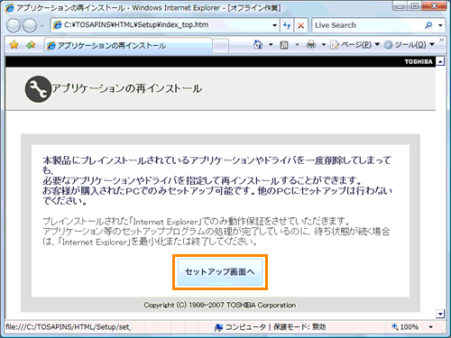
Task: Click the Copyright TOSHIBA Corporation text
Action: (220, 305)
